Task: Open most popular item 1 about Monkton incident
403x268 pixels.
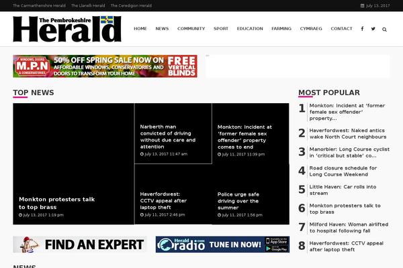Action: pyautogui.click(x=347, y=112)
